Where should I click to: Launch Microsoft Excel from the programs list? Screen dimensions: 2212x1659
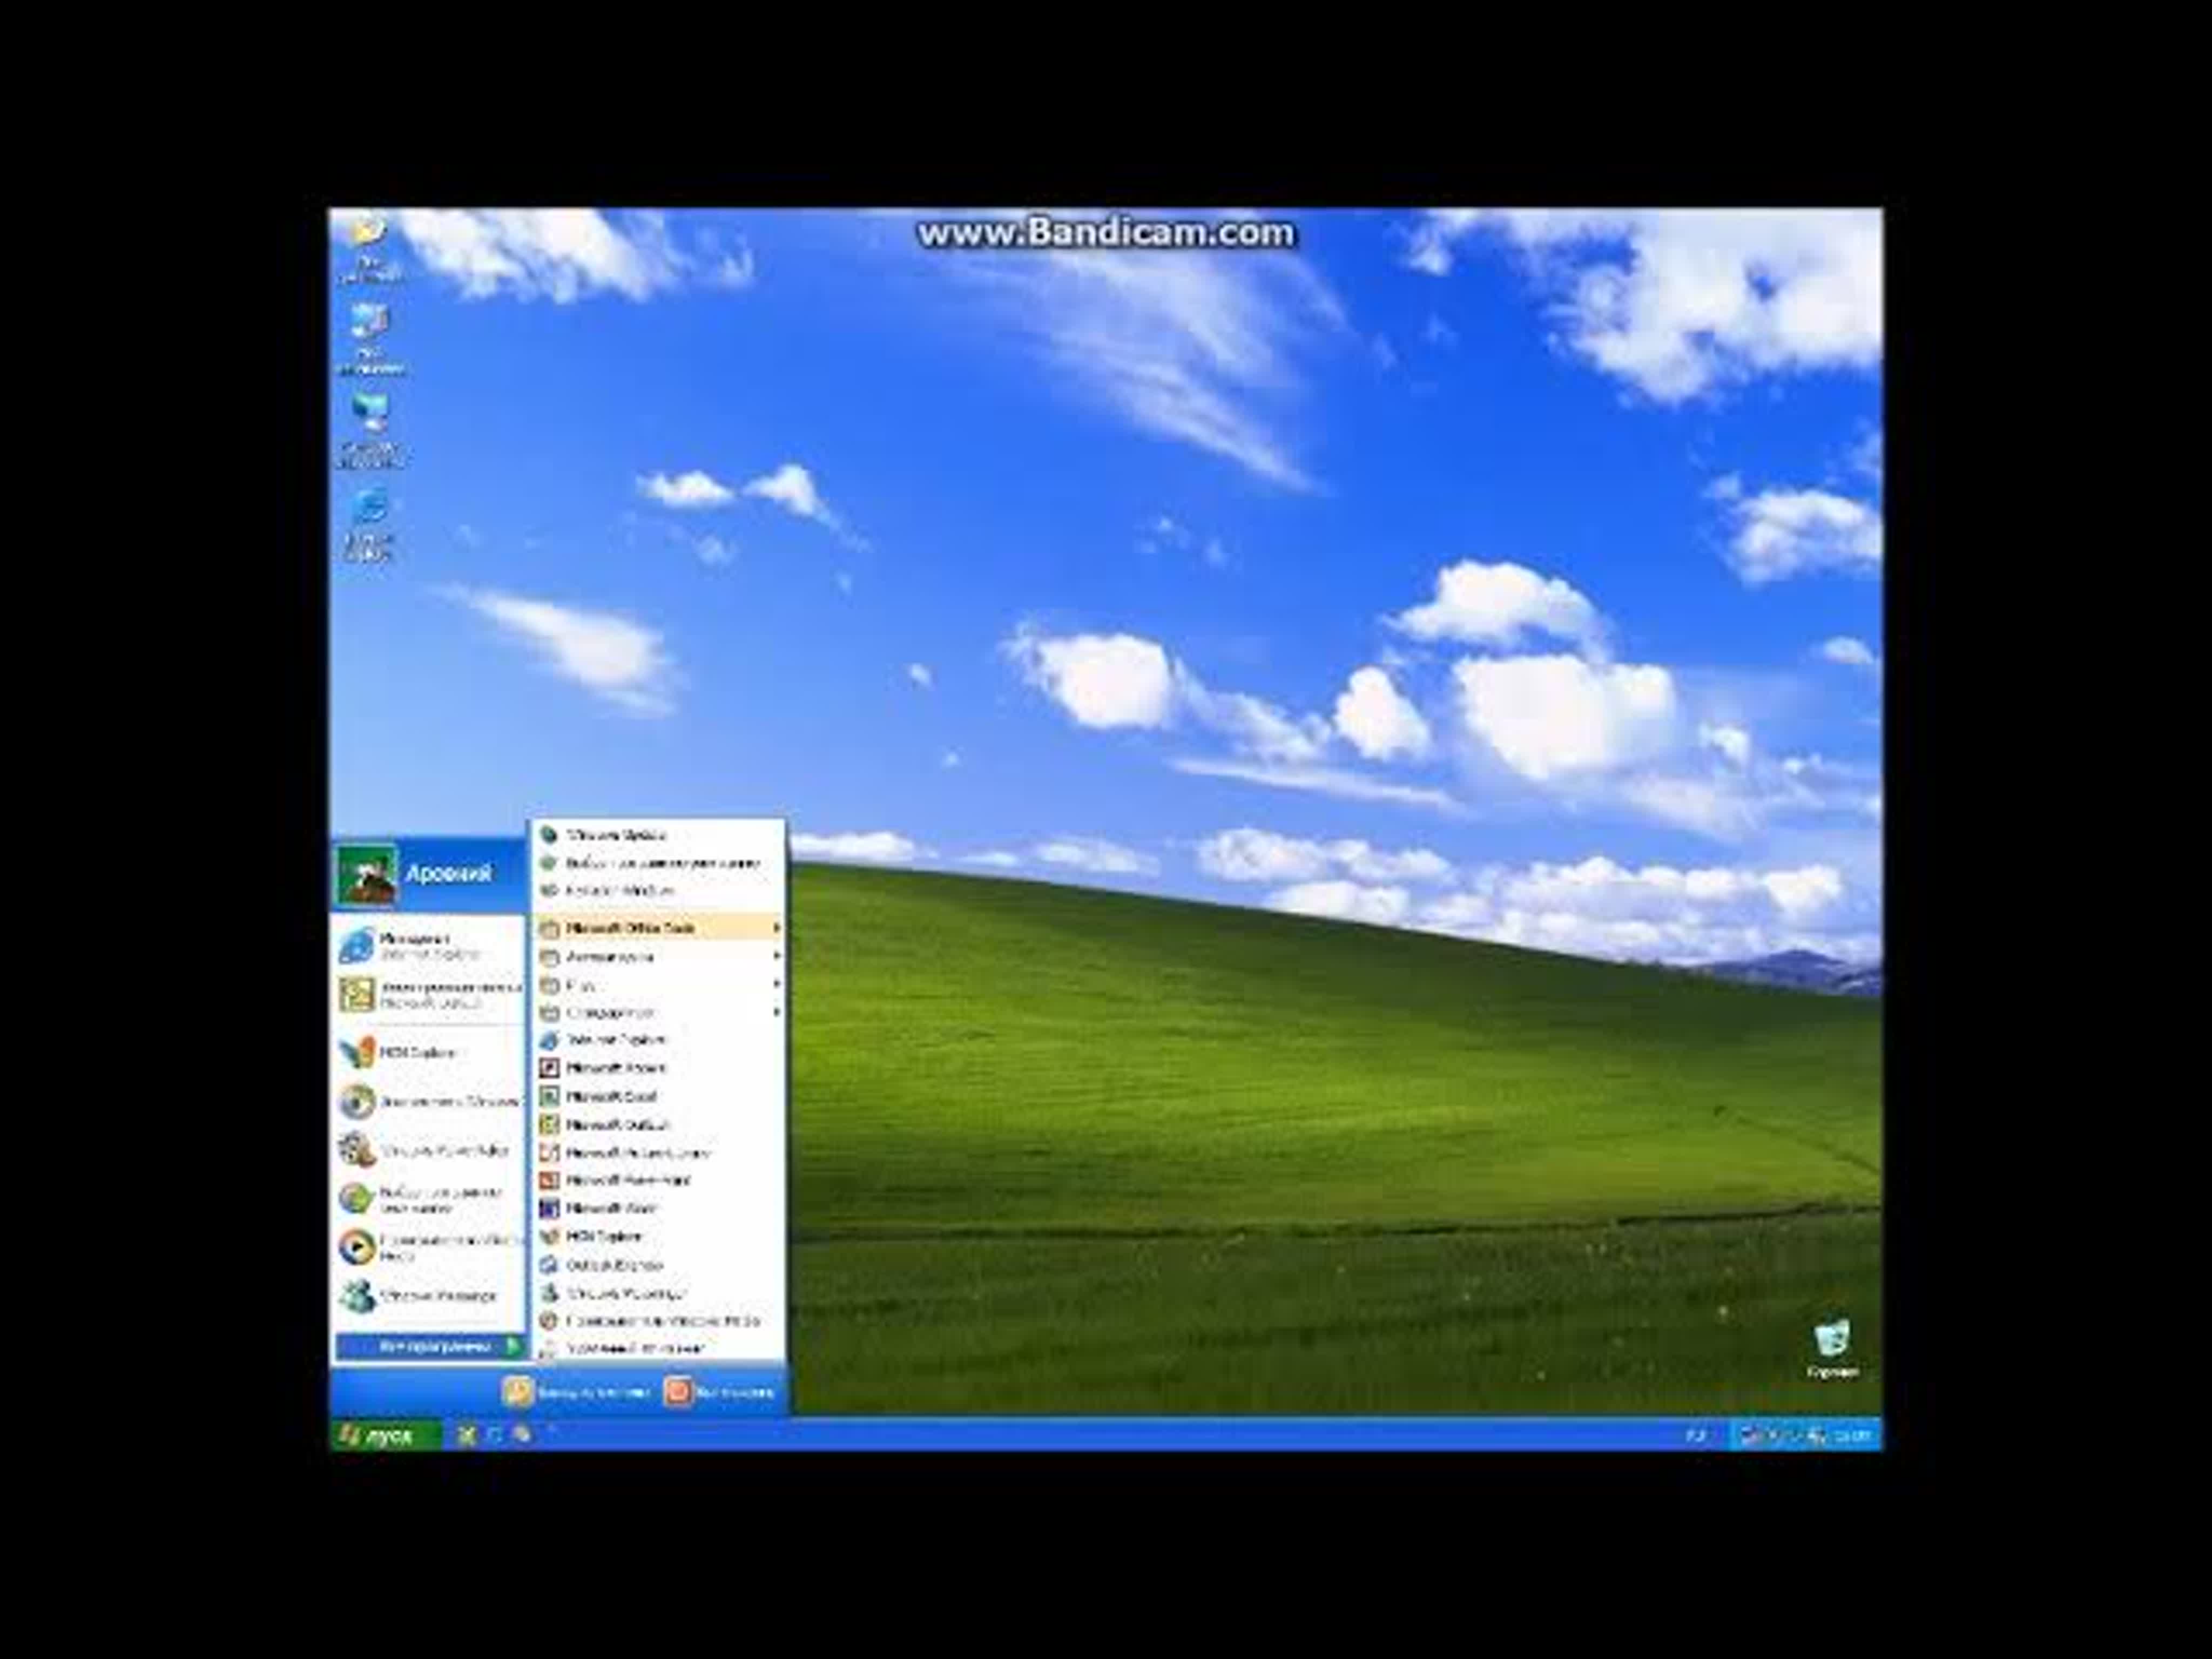pos(658,1097)
